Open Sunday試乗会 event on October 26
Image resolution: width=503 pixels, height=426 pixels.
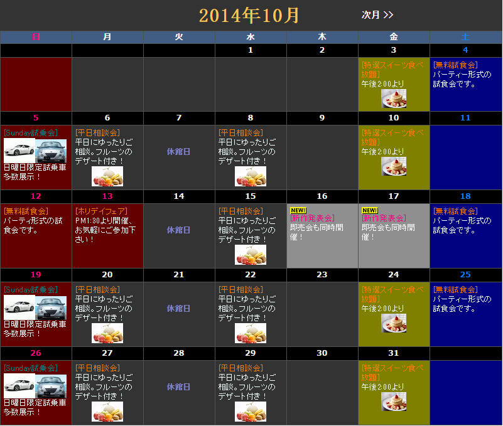tap(30, 368)
